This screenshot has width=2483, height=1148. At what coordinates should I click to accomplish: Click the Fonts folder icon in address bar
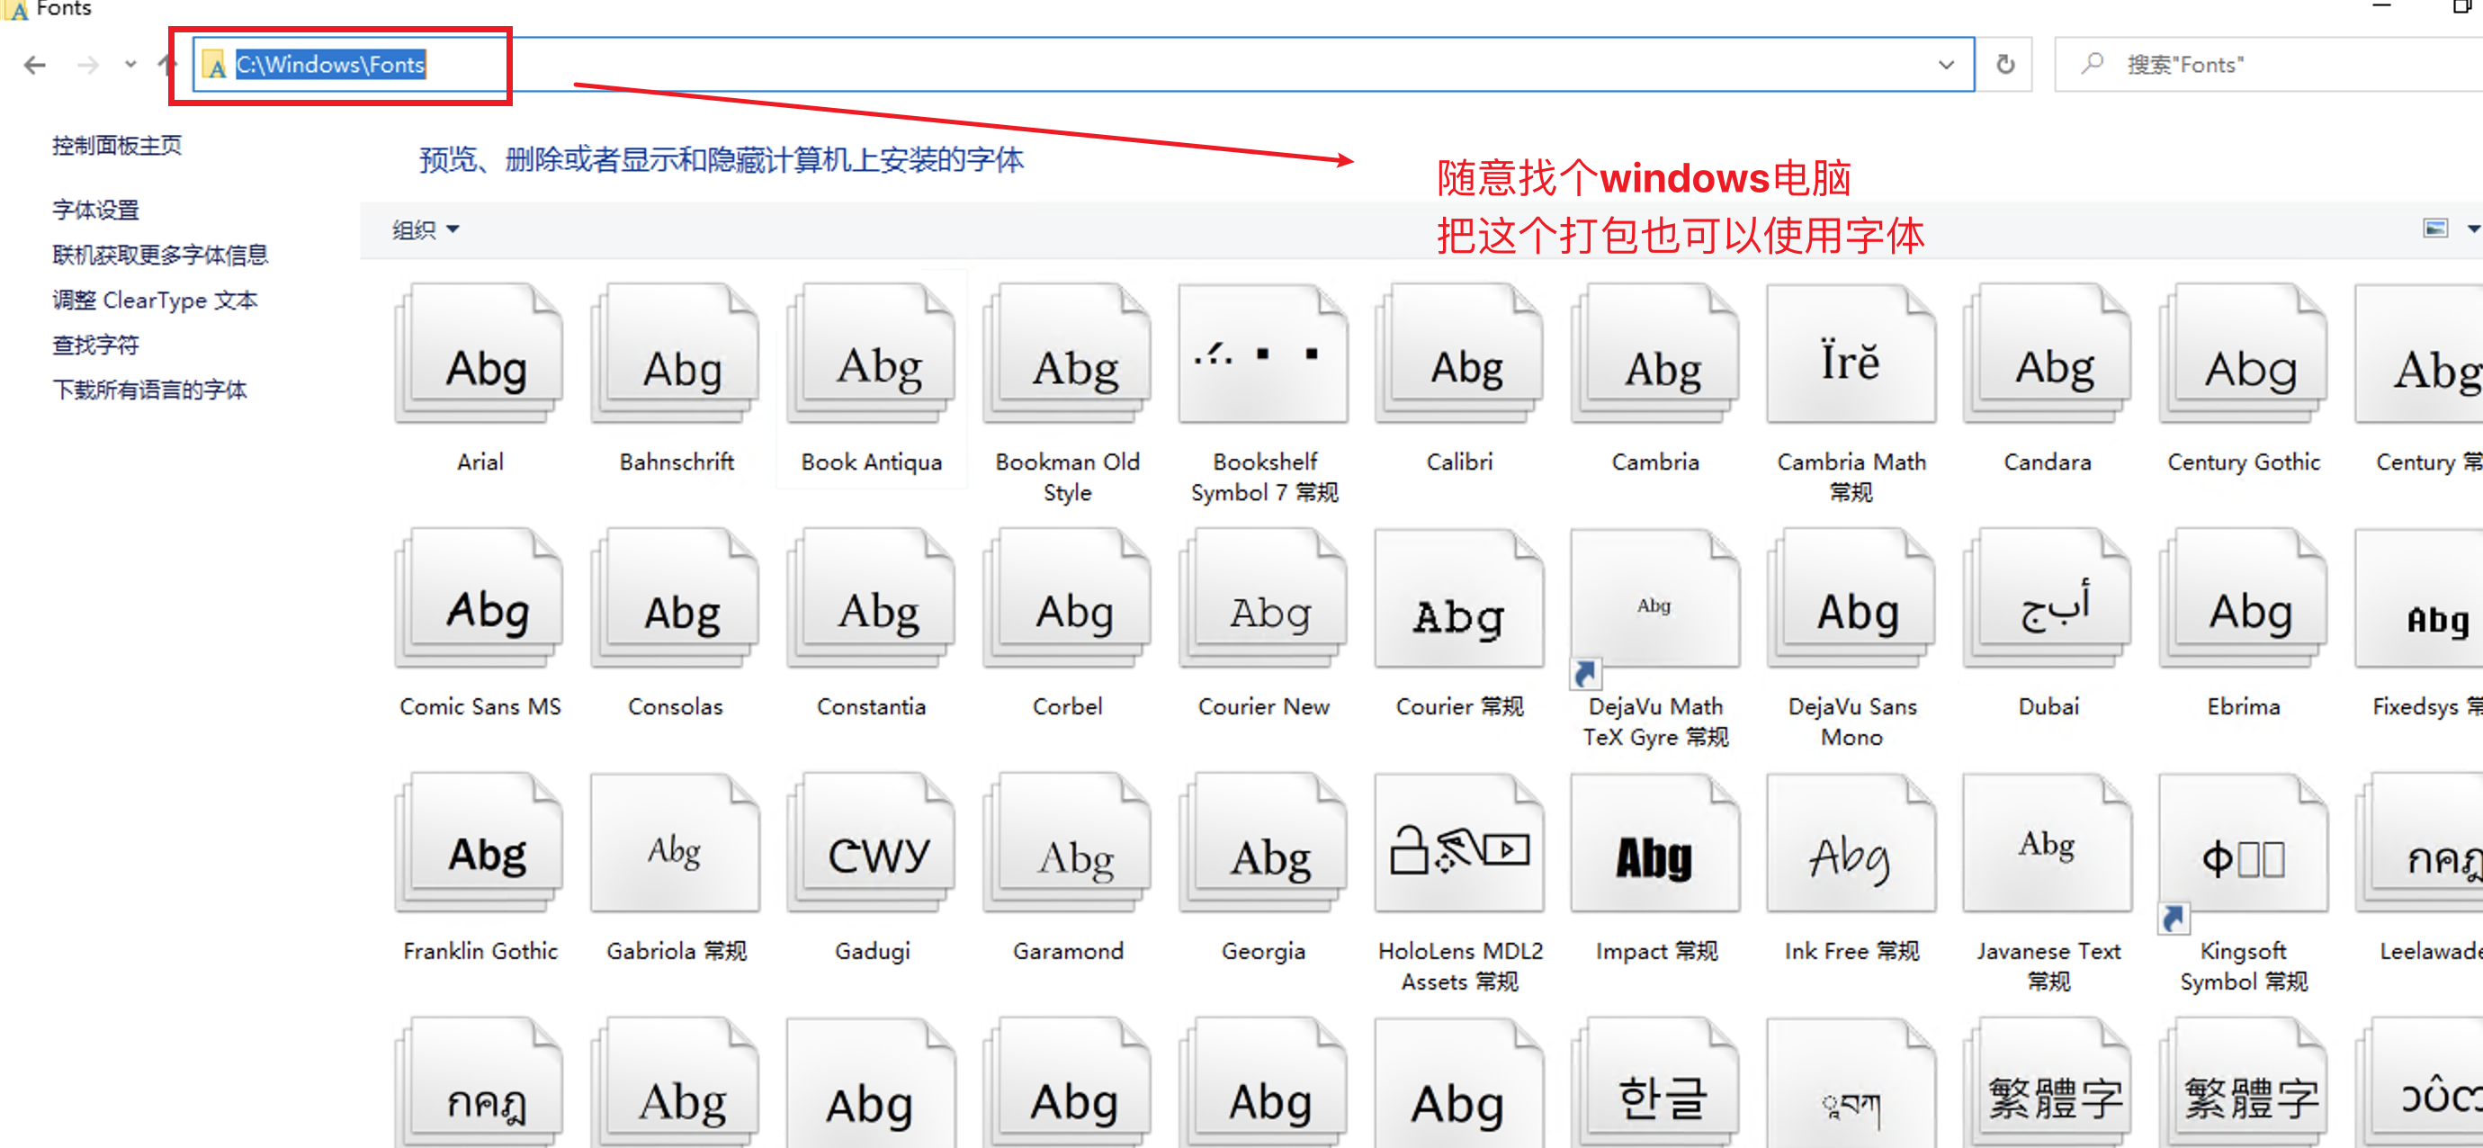tap(214, 66)
